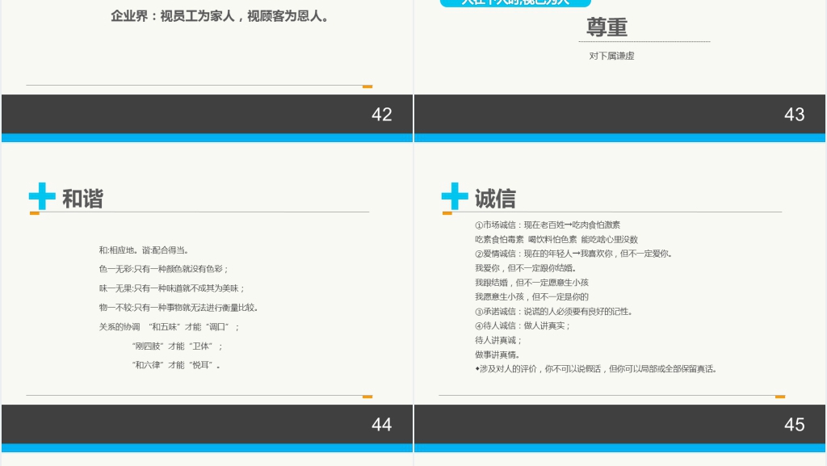This screenshot has height=466, width=827.
Task: Select the 尊重 heading on slide 43
Action: (607, 27)
